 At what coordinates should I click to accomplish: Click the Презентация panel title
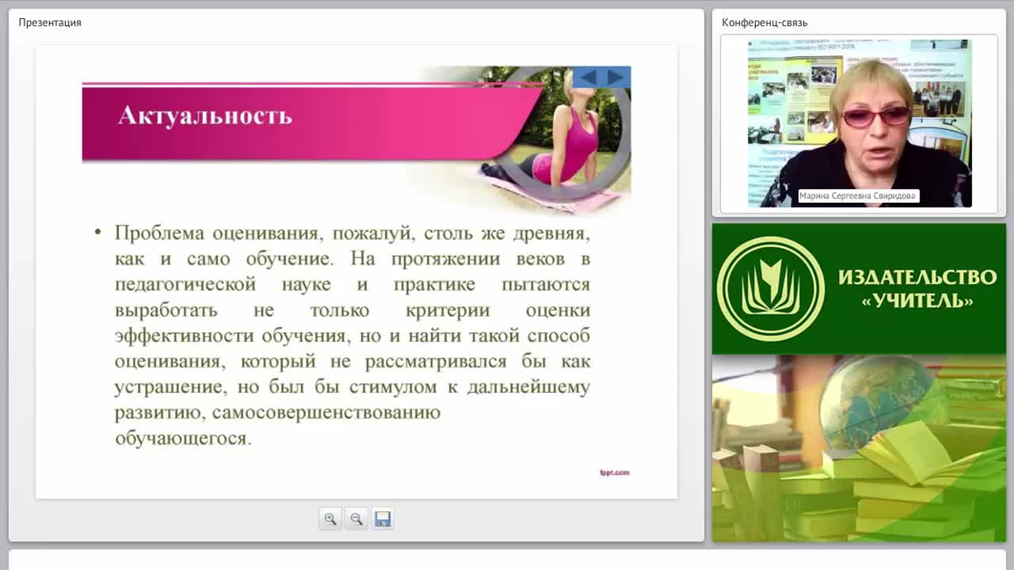point(50,22)
